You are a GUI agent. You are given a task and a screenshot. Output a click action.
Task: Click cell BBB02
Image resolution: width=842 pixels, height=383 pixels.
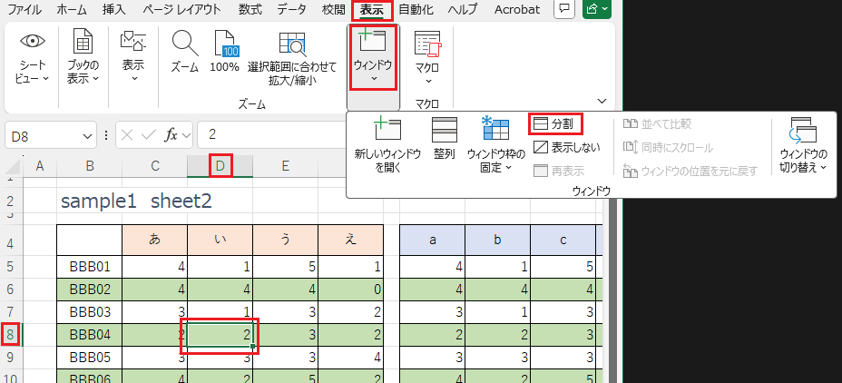[90, 290]
